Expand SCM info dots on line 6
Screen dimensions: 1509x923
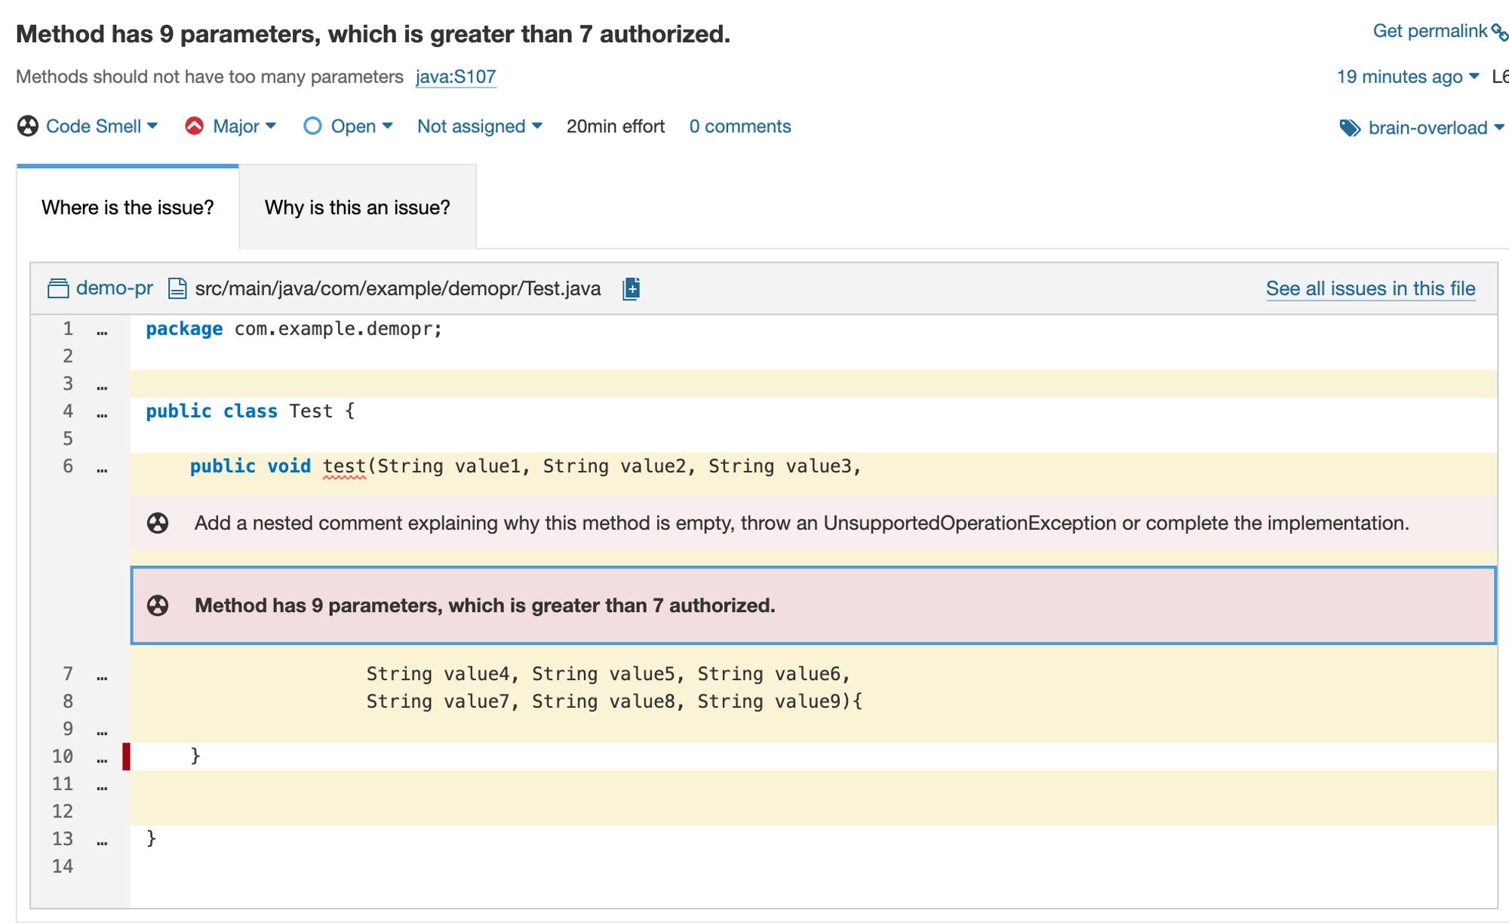[x=102, y=468]
